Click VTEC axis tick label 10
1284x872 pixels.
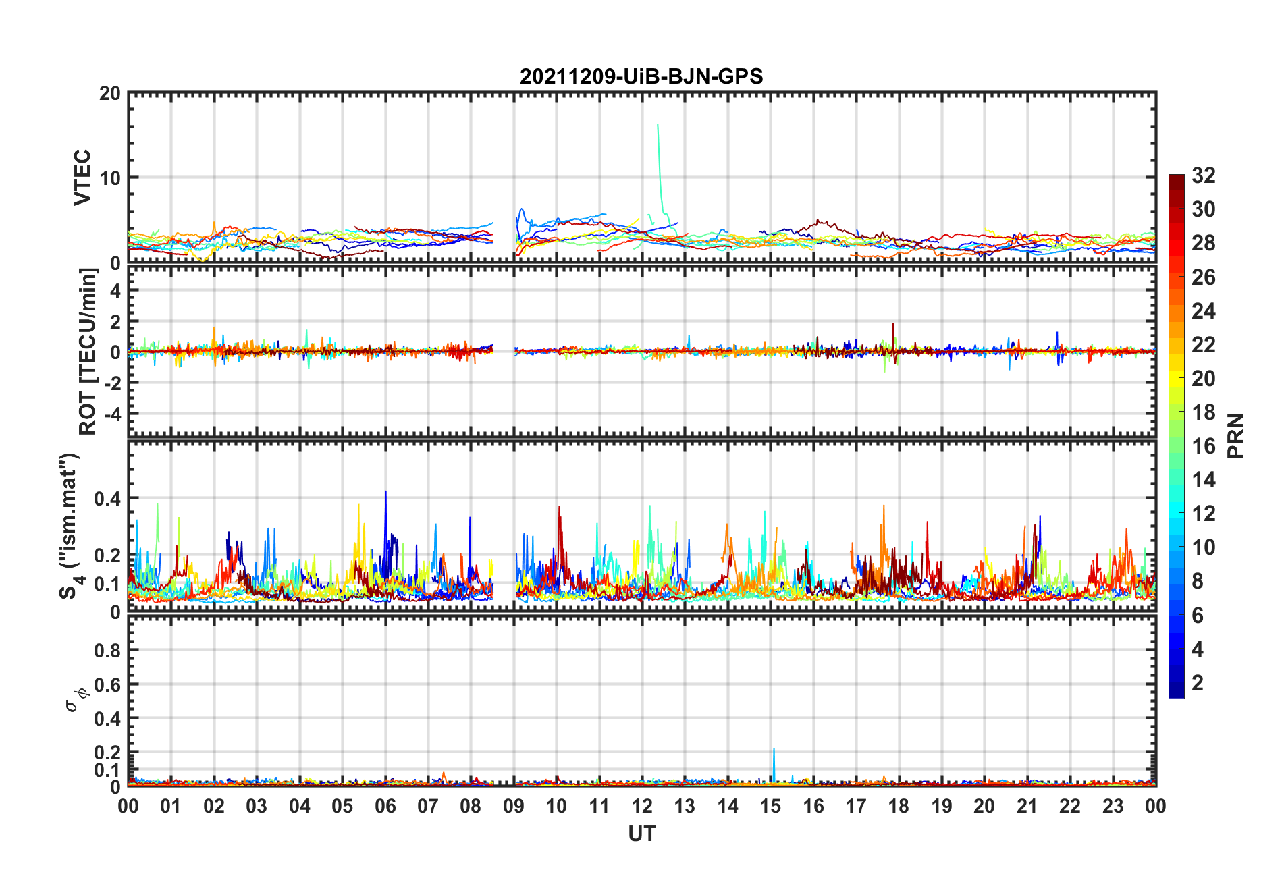pyautogui.click(x=110, y=178)
